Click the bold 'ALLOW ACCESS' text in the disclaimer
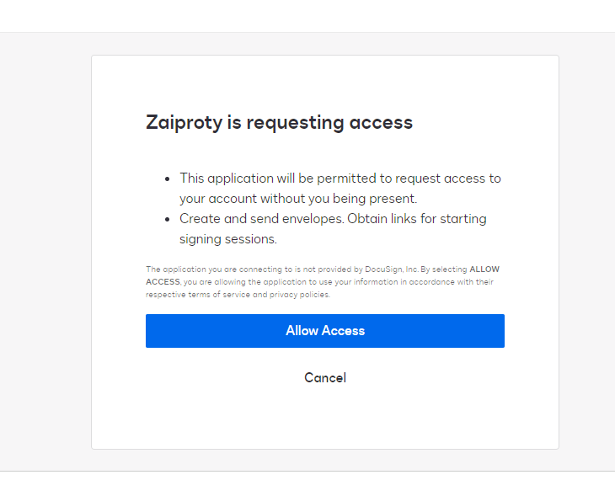This screenshot has height=480, width=615. pos(484,269)
